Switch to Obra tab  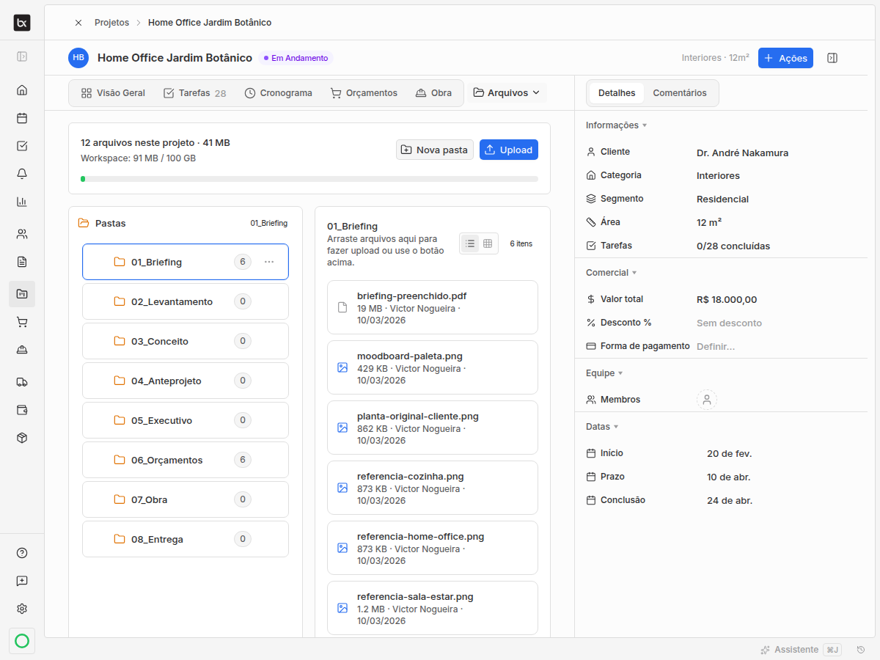pos(433,93)
